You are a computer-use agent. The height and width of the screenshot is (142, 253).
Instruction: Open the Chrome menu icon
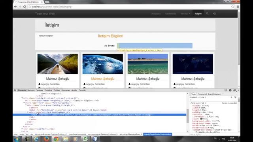(x=238, y=7)
